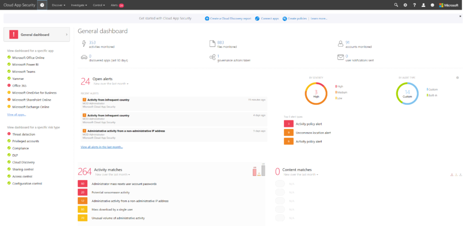Click the Create a Cloud Discovery report icon

pos(207,18)
